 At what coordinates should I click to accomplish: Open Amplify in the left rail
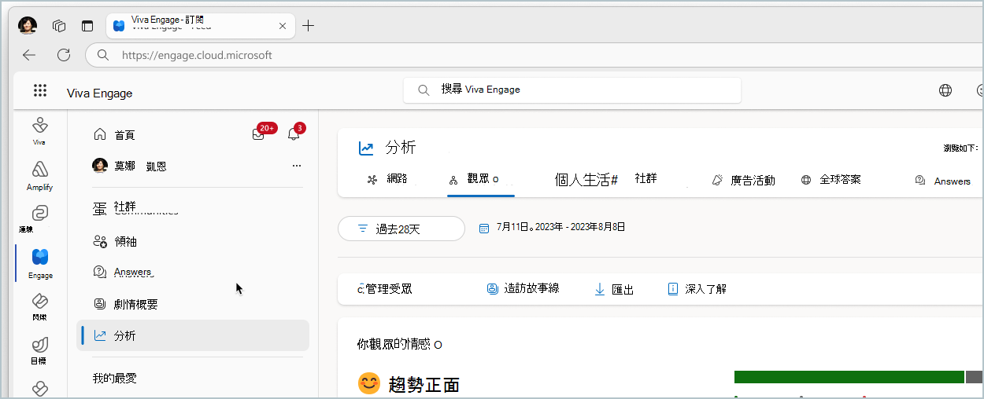39,175
